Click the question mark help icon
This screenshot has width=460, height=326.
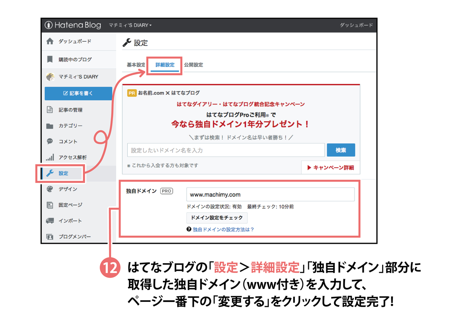[x=189, y=229]
